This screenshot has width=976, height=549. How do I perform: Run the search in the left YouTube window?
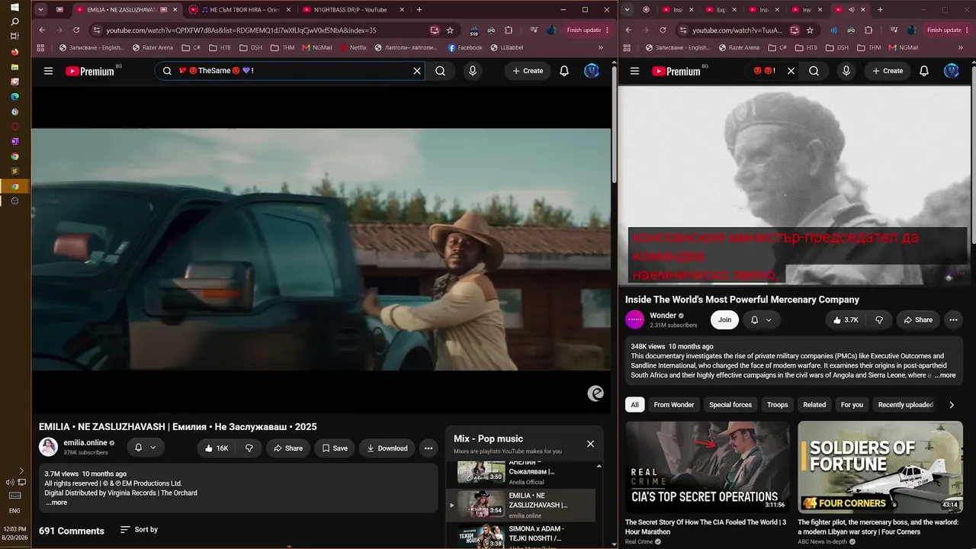pyautogui.click(x=440, y=71)
